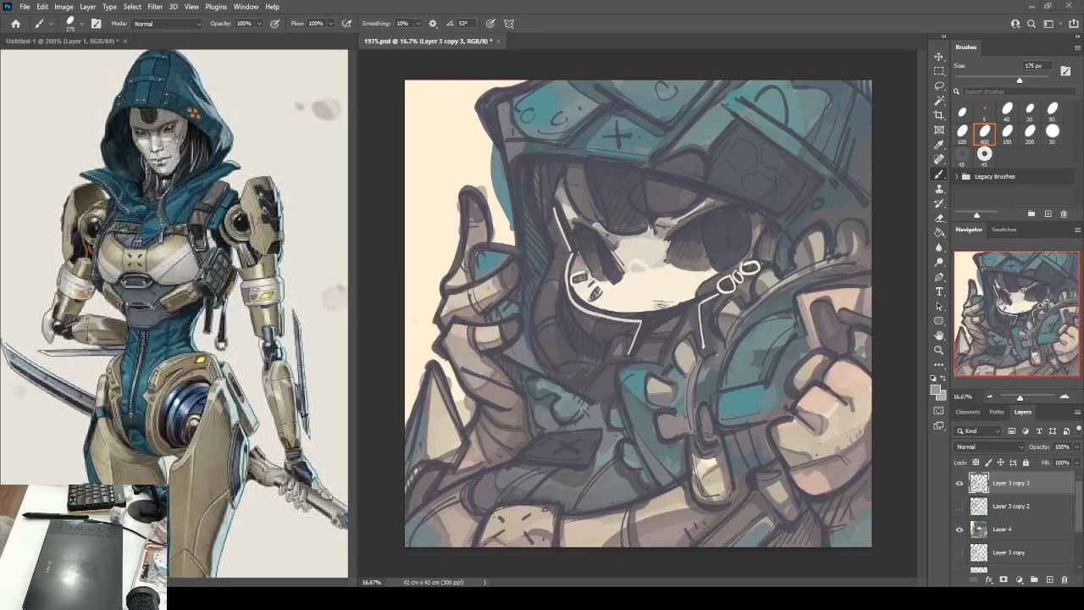Select the Horizontal Type tool

pos(939,291)
